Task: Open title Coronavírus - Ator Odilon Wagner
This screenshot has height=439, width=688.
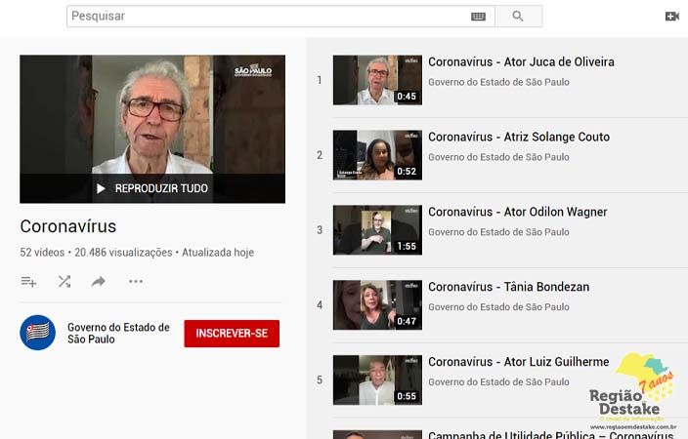Action: (x=517, y=212)
